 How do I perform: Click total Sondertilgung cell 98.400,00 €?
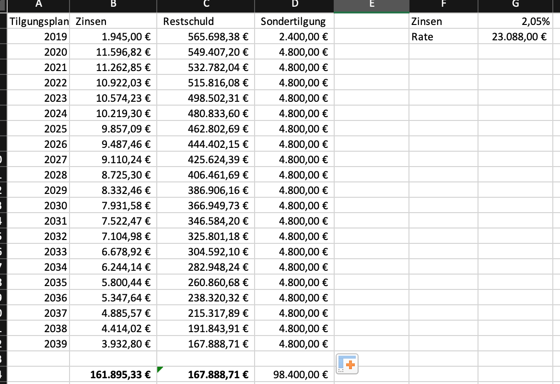pos(294,374)
